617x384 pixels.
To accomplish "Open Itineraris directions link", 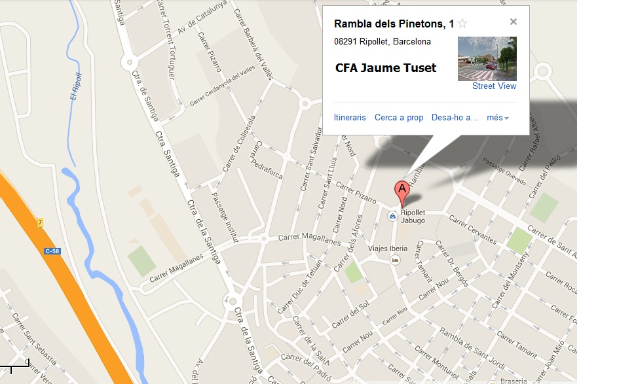I will tap(350, 118).
